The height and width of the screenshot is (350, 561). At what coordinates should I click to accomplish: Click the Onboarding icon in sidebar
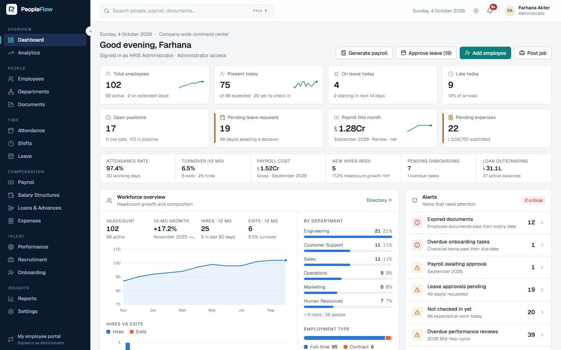pyautogui.click(x=11, y=273)
